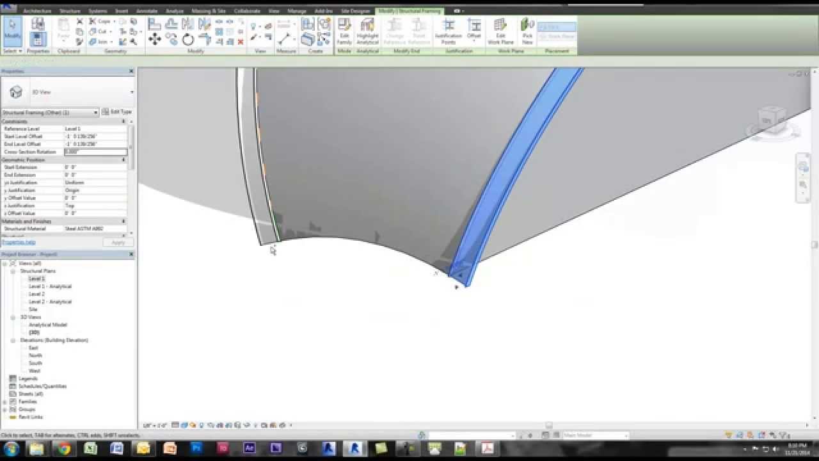The image size is (819, 461).
Task: Edit the Cross-Section Rotation value field
Action: [95, 152]
